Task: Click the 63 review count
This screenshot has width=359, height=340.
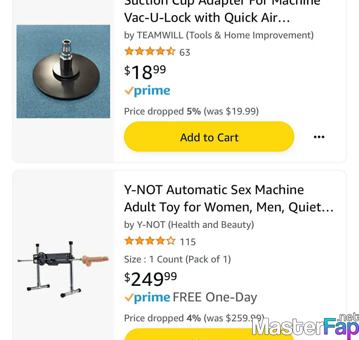Action: tap(185, 52)
